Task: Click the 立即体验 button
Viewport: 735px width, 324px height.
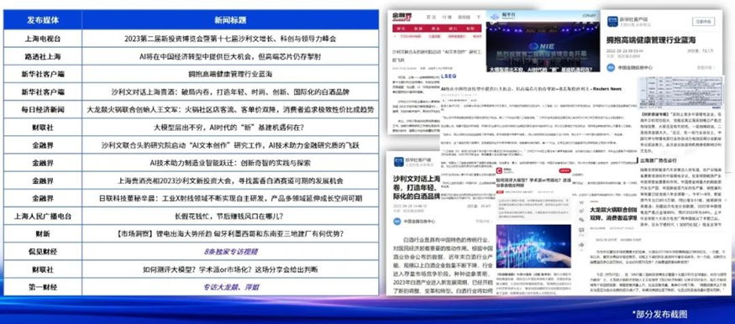Action: point(704,21)
